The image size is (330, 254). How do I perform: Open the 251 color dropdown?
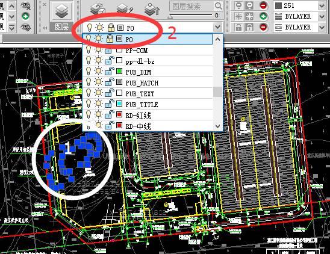coord(322,5)
